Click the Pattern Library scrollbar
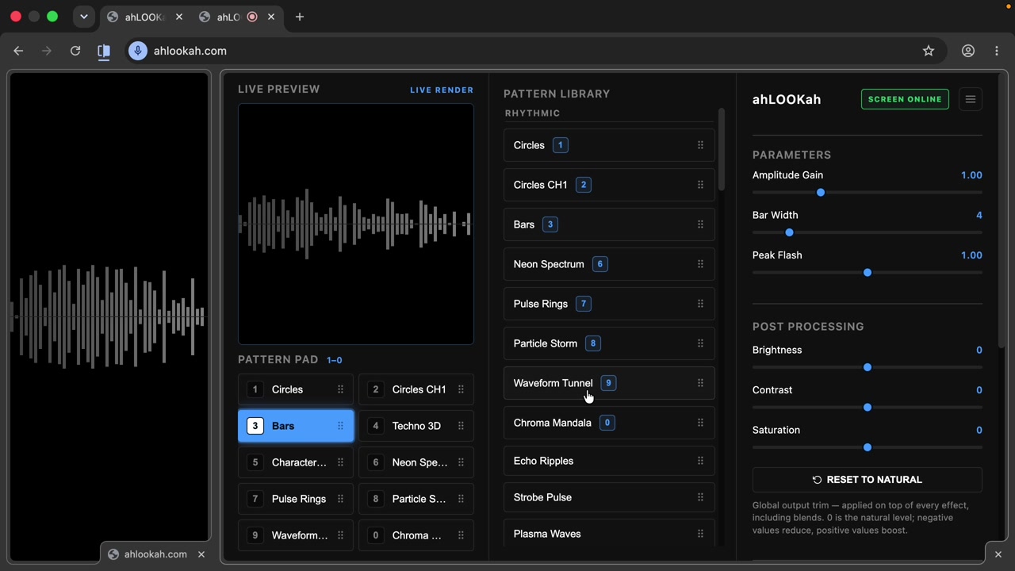This screenshot has width=1015, height=571. tap(721, 149)
